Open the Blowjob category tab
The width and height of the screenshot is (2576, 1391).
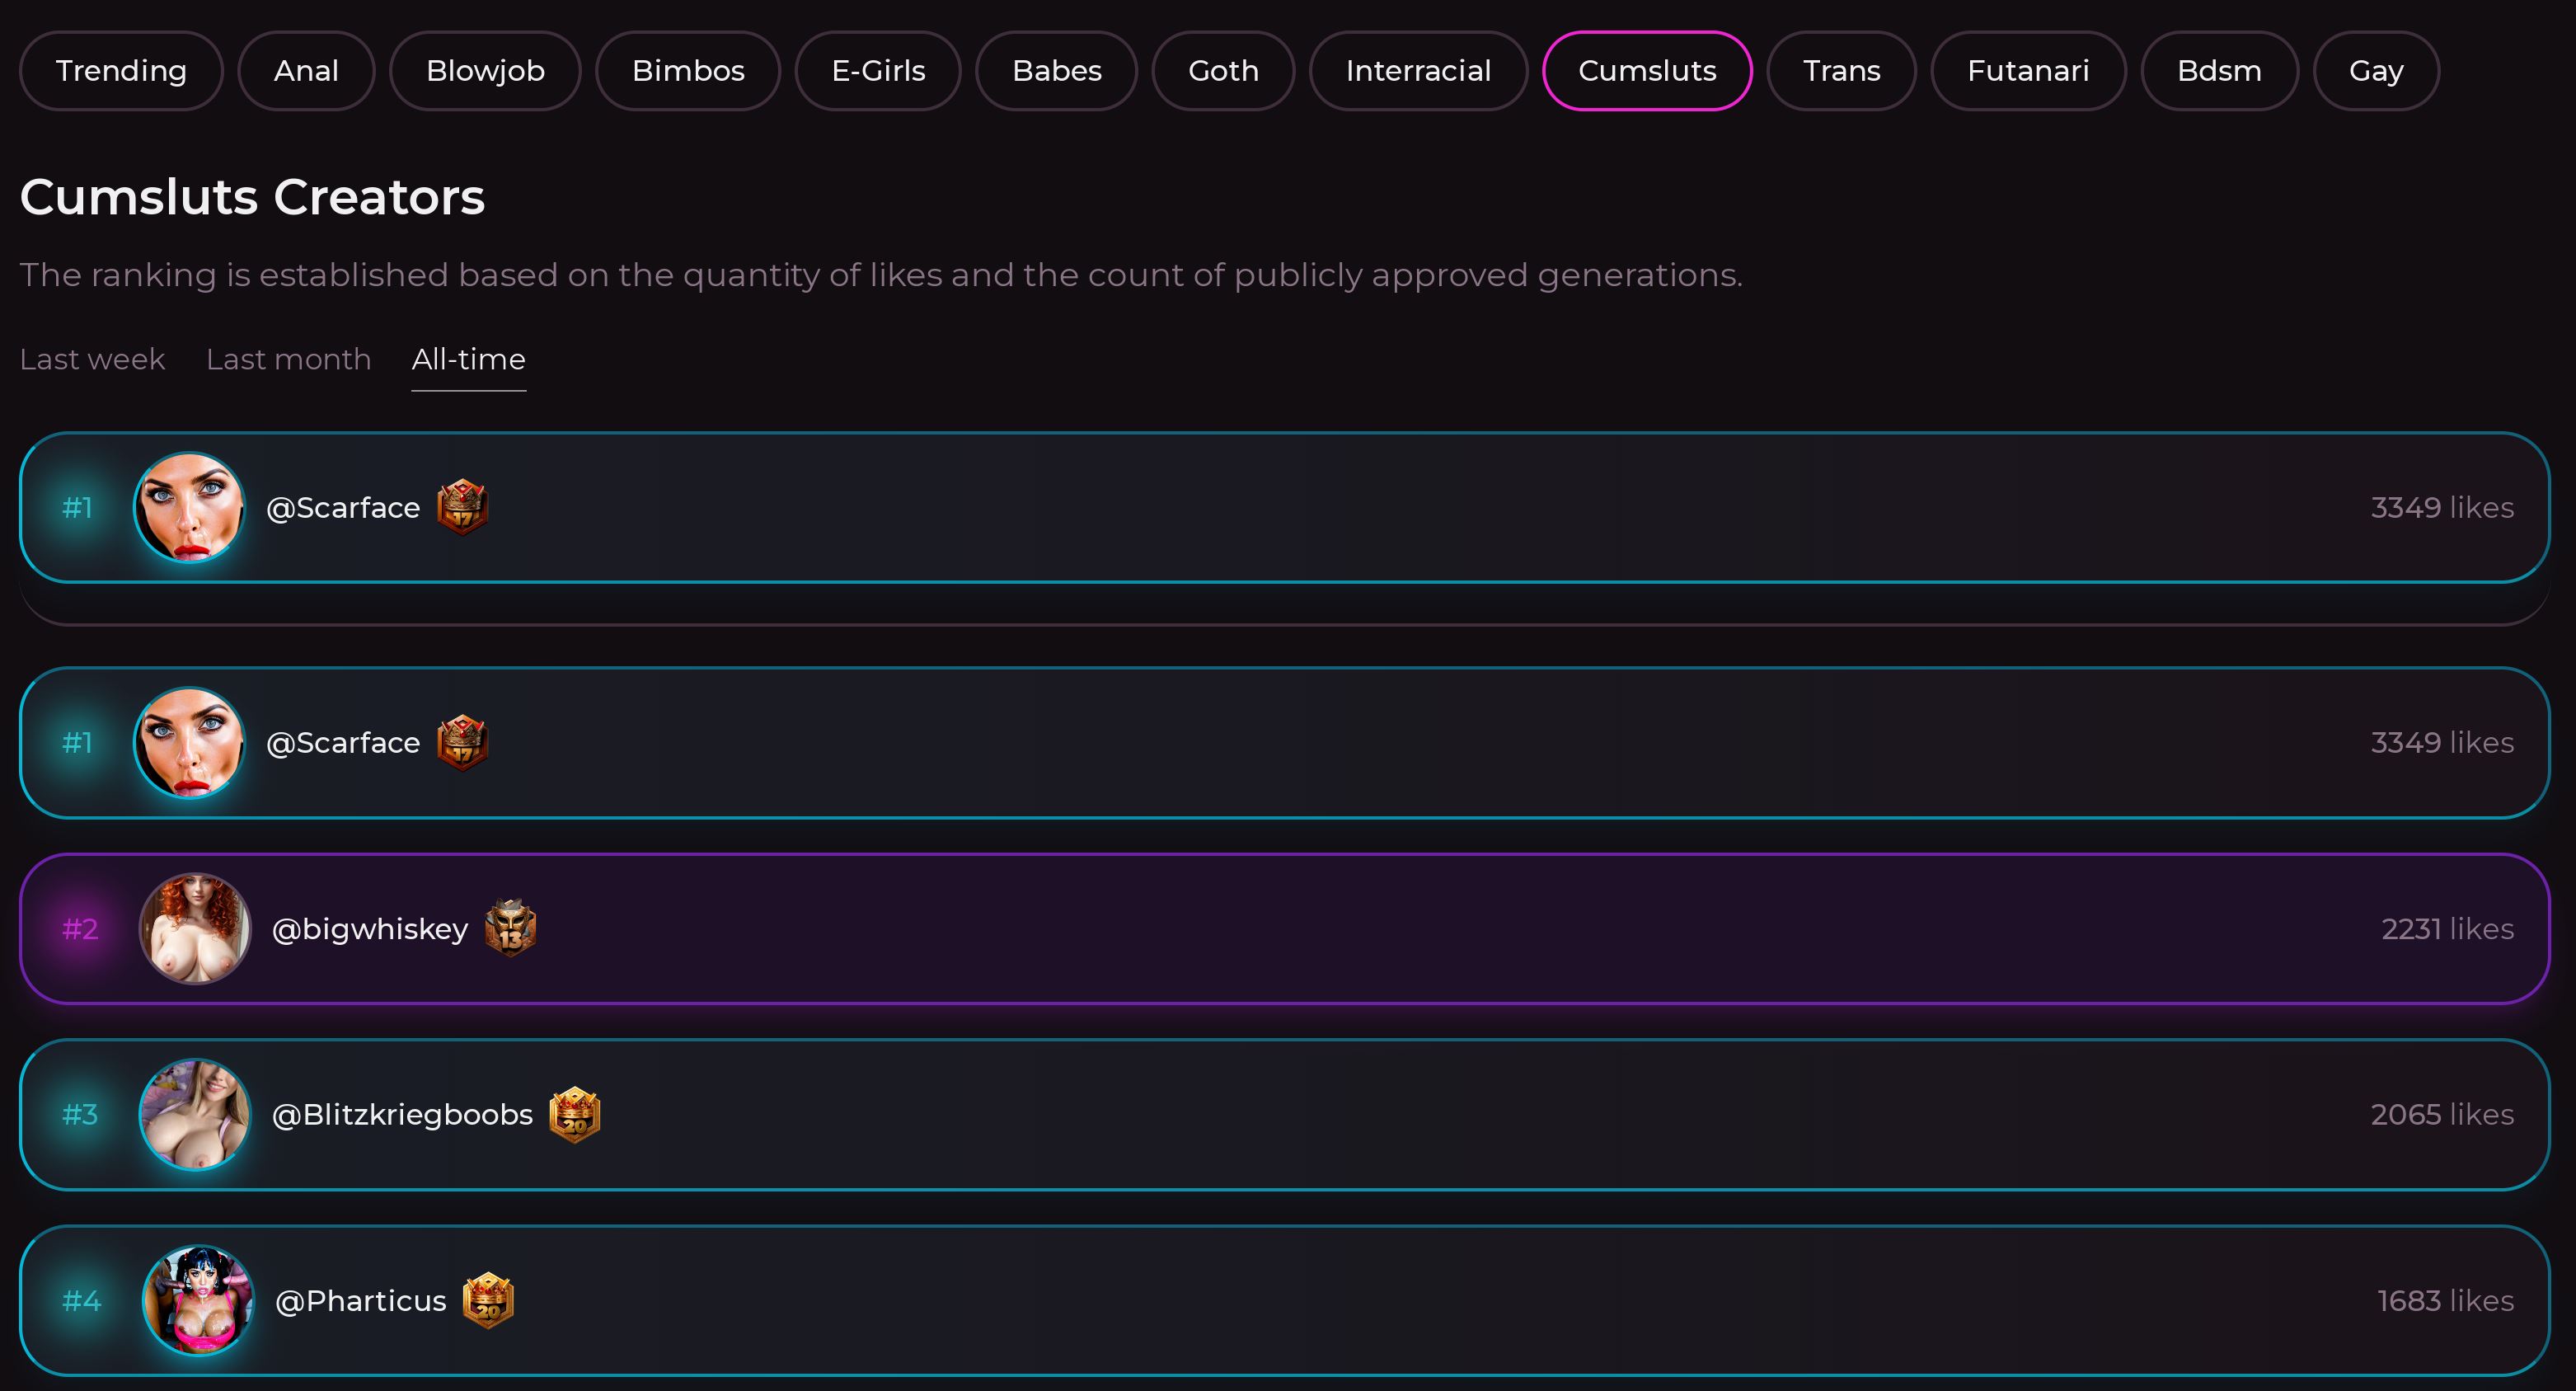[x=485, y=71]
